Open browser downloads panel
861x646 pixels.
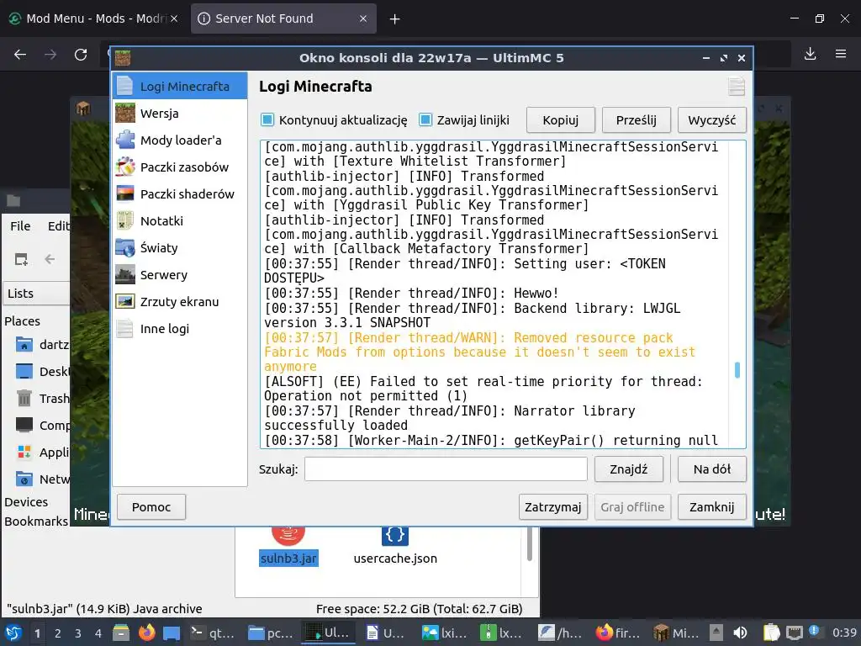tap(810, 54)
